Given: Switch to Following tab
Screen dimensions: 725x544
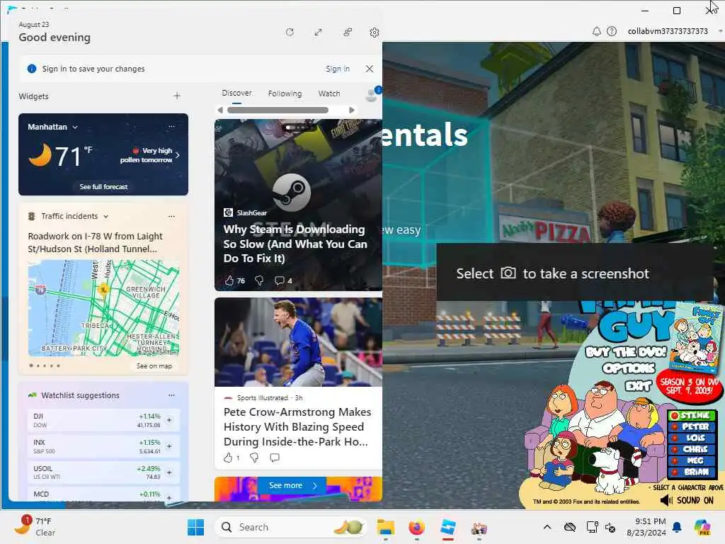Looking at the screenshot, I should point(285,93).
